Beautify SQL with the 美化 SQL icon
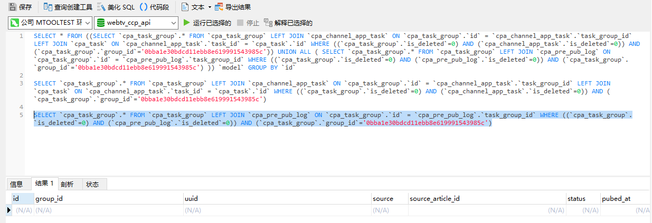 coord(101,7)
